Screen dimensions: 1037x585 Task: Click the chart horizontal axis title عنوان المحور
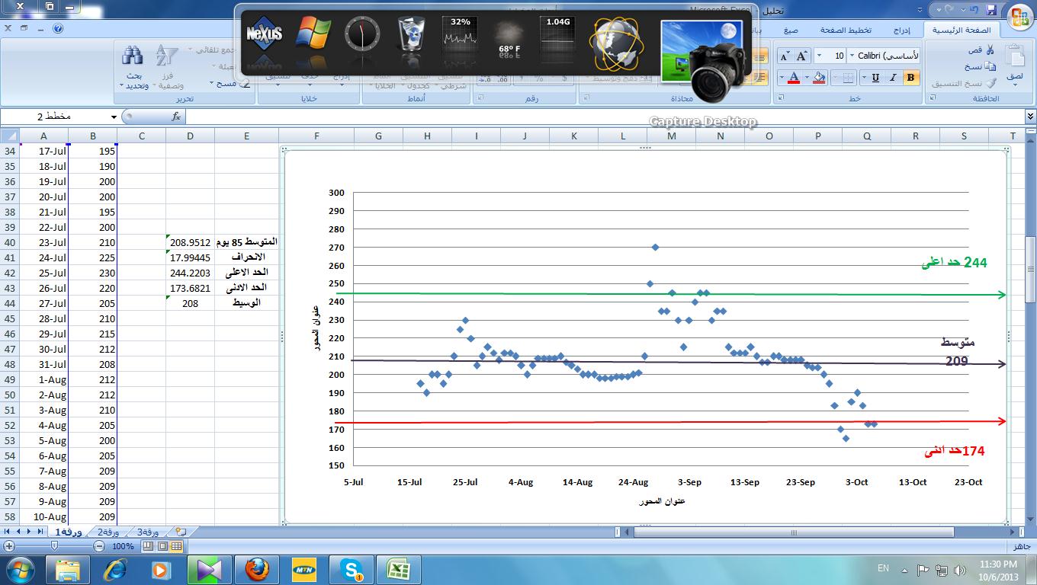click(x=661, y=501)
